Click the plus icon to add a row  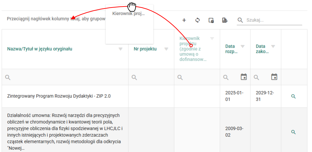click(184, 20)
